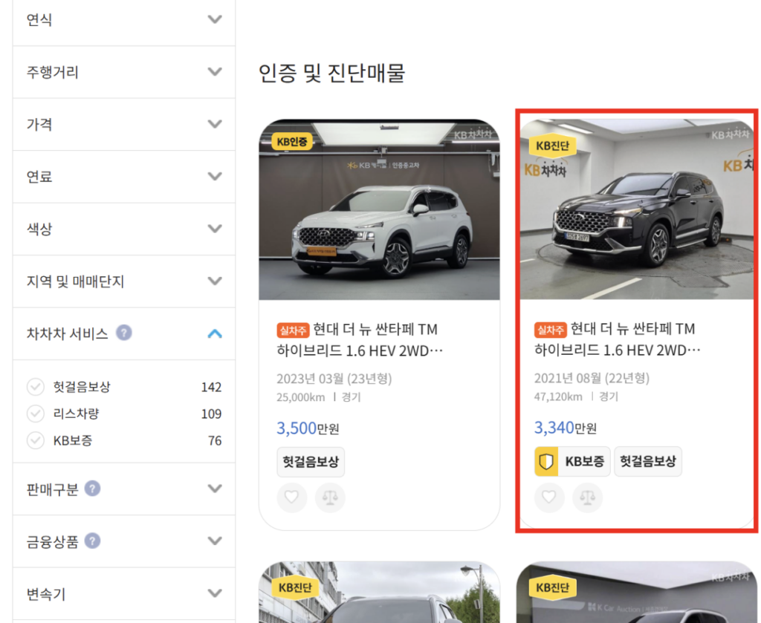Click the yellow KB보증 shield icon
The width and height of the screenshot is (761, 623).
coord(547,461)
